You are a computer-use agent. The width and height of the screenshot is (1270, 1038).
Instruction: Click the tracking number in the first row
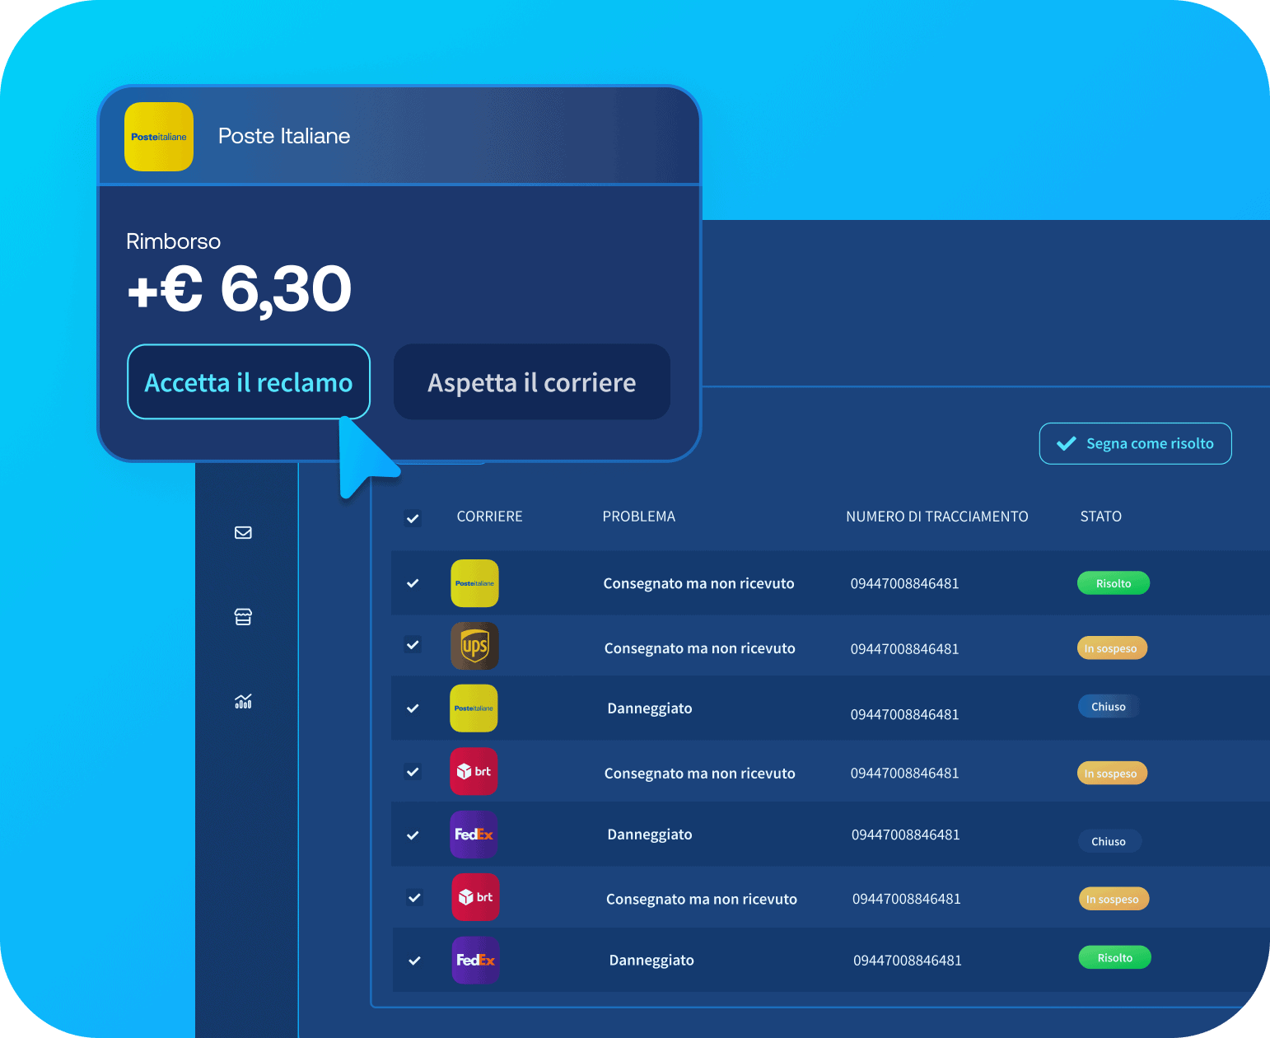coord(905,583)
